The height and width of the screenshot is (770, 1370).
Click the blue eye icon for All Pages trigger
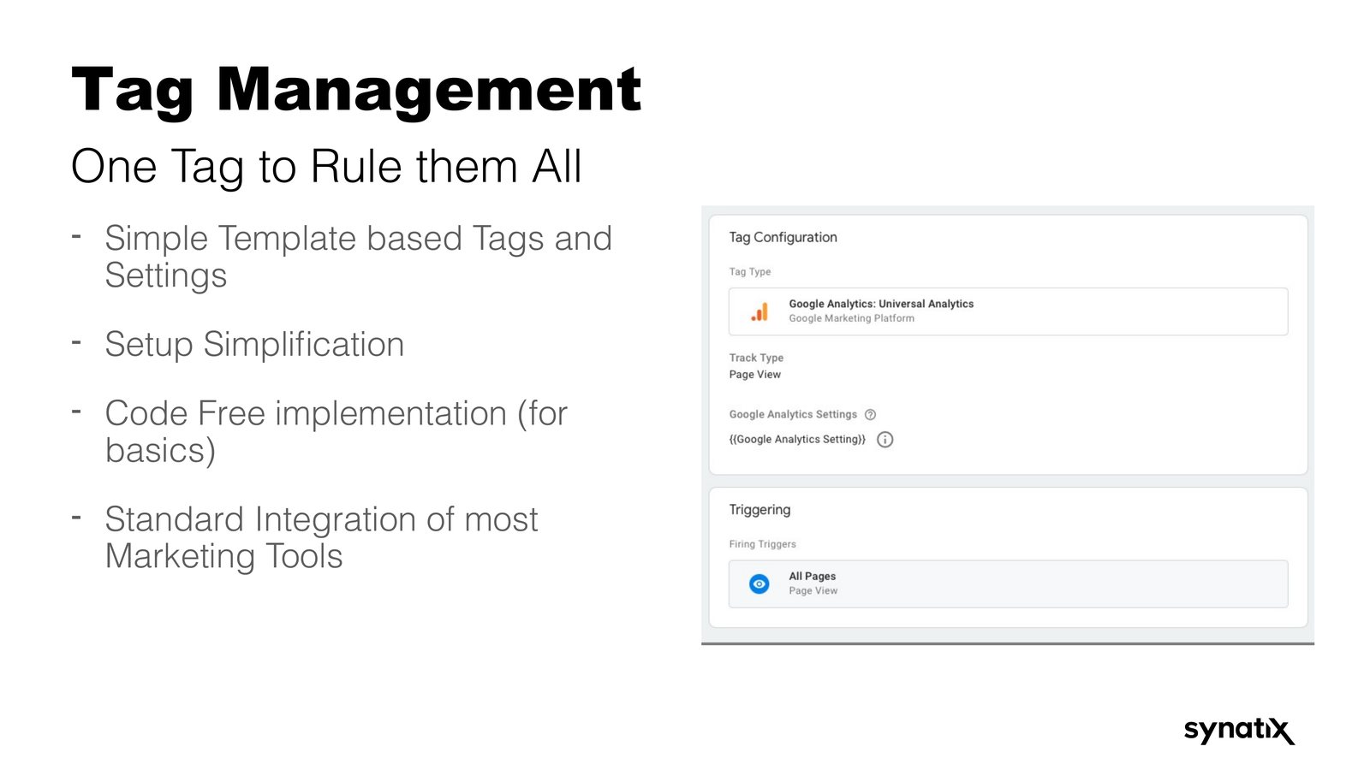[759, 584]
